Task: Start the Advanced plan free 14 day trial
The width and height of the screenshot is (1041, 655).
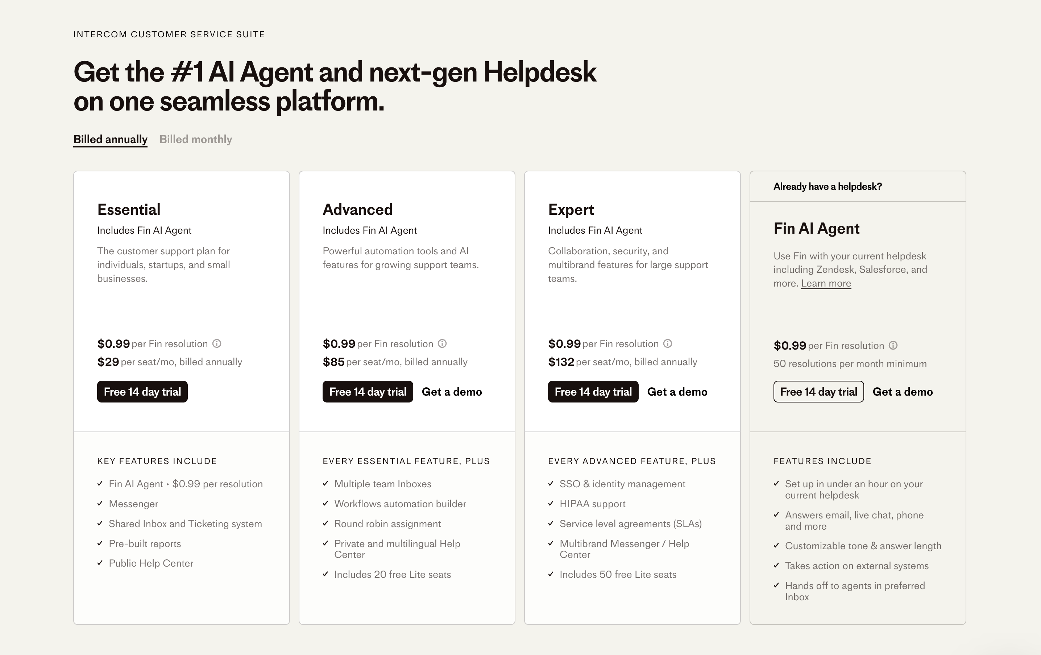Action: pos(367,392)
